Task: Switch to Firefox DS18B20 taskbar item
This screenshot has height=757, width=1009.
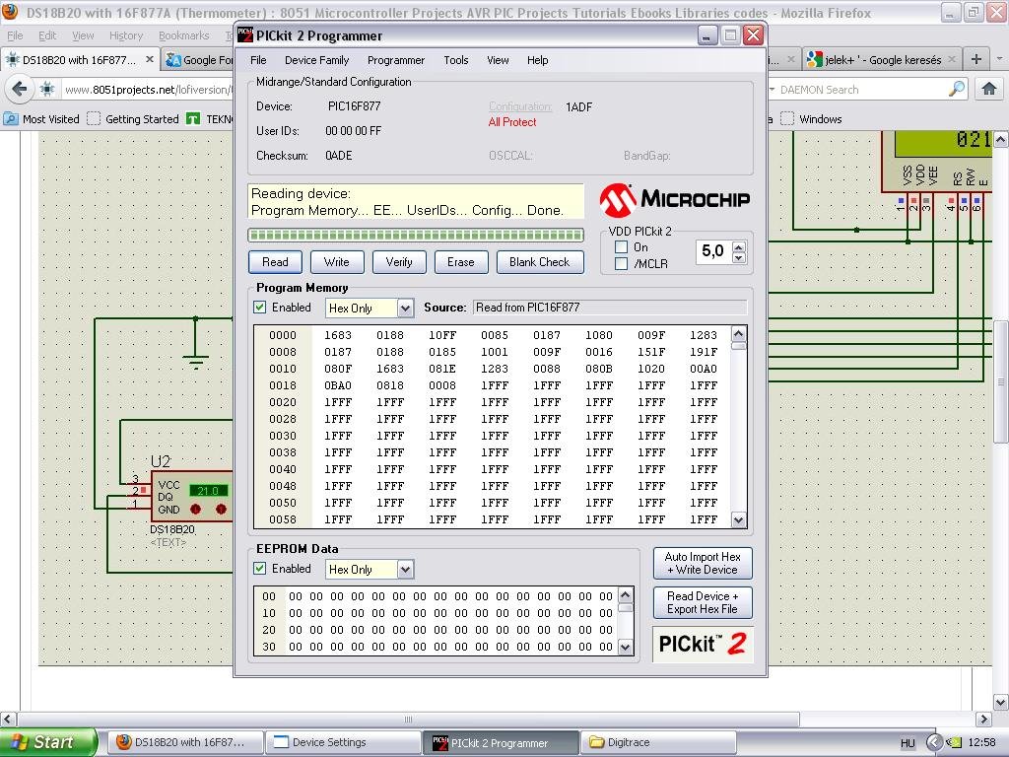Action: pos(185,742)
